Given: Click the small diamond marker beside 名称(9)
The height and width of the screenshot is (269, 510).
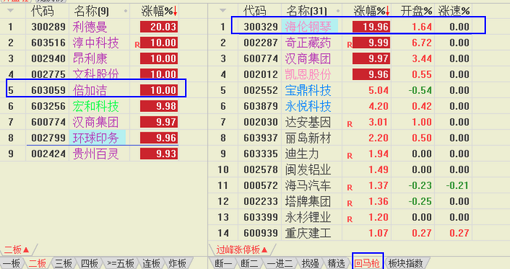Looking at the screenshot, I should (125, 11).
